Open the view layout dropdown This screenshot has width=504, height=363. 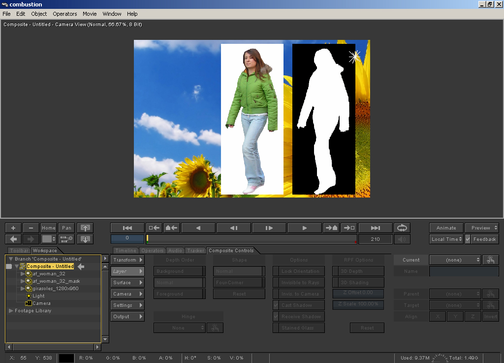49,239
